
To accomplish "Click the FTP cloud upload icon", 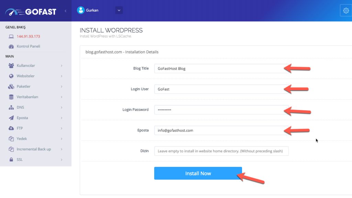I will click(x=11, y=128).
